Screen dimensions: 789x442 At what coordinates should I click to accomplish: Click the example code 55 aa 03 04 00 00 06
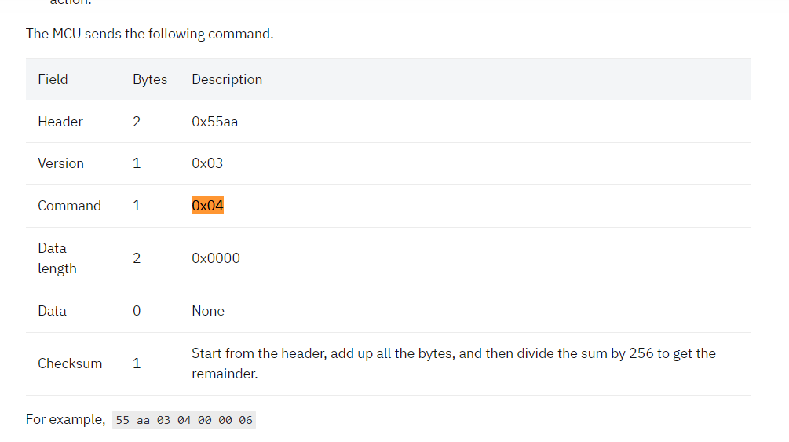coord(184,420)
